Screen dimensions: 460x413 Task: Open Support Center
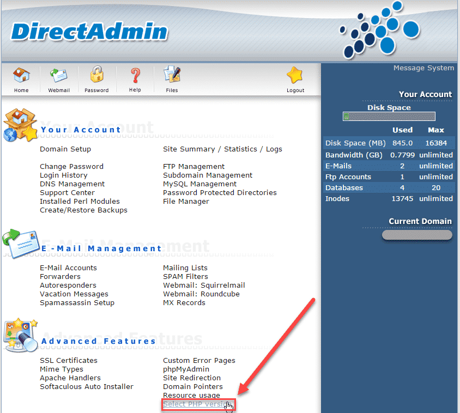point(67,193)
